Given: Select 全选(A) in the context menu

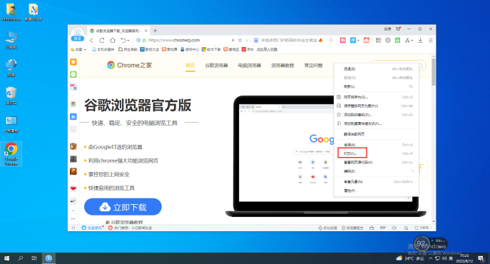Looking at the screenshot, I should pos(377,145).
